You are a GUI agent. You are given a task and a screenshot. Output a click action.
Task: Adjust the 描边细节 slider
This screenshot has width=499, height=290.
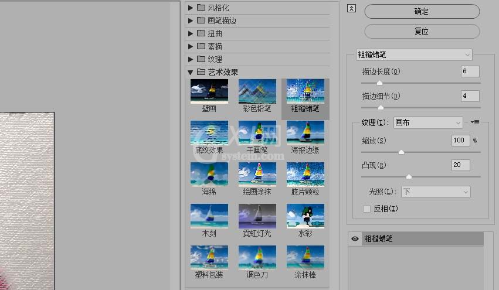(381, 108)
